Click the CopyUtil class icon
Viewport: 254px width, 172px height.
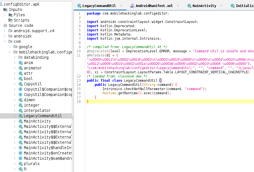click(20, 84)
